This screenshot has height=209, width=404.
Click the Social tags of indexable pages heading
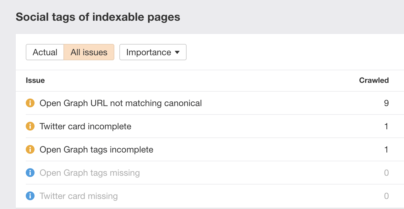click(98, 17)
